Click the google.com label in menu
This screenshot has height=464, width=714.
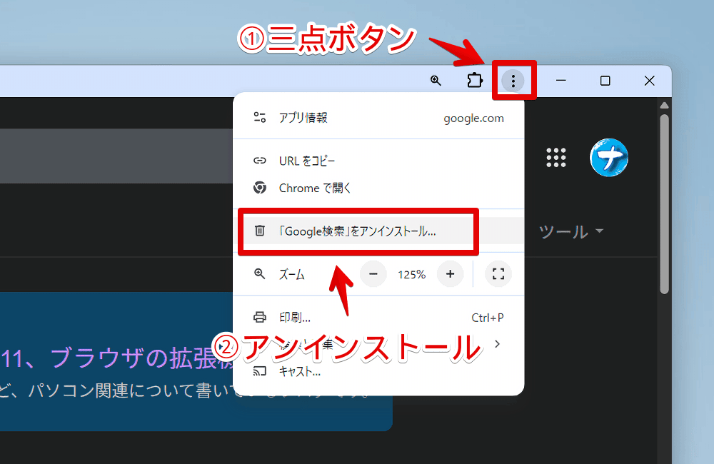pyautogui.click(x=473, y=118)
